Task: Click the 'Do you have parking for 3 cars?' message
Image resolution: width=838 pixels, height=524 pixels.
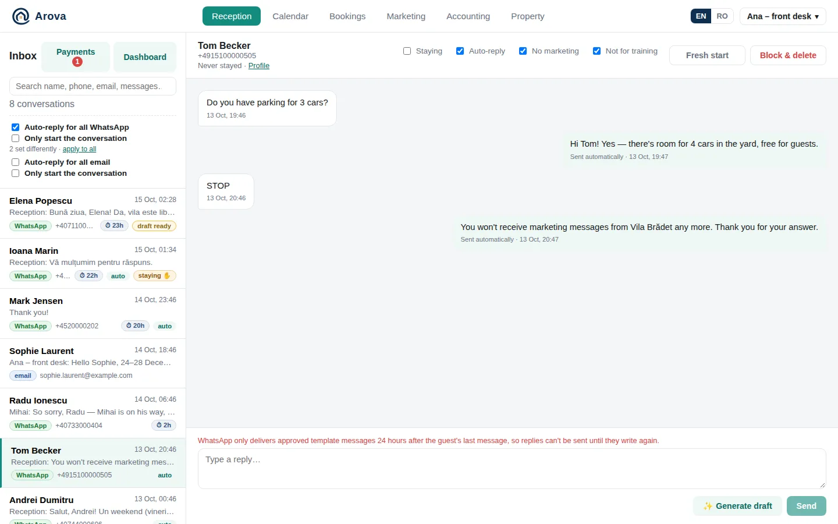Action: 267,108
